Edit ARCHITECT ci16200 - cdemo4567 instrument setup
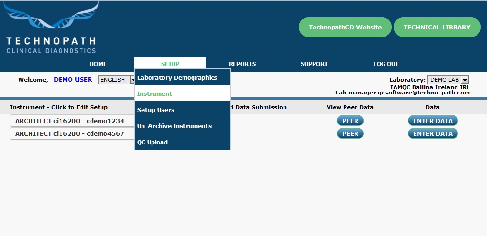Viewport: 487px width, 236px height. (72, 133)
